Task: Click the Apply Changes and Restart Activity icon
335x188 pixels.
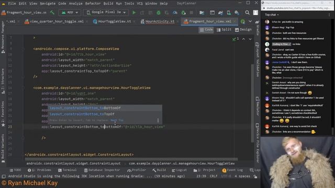Action: pyautogui.click(x=142, y=13)
